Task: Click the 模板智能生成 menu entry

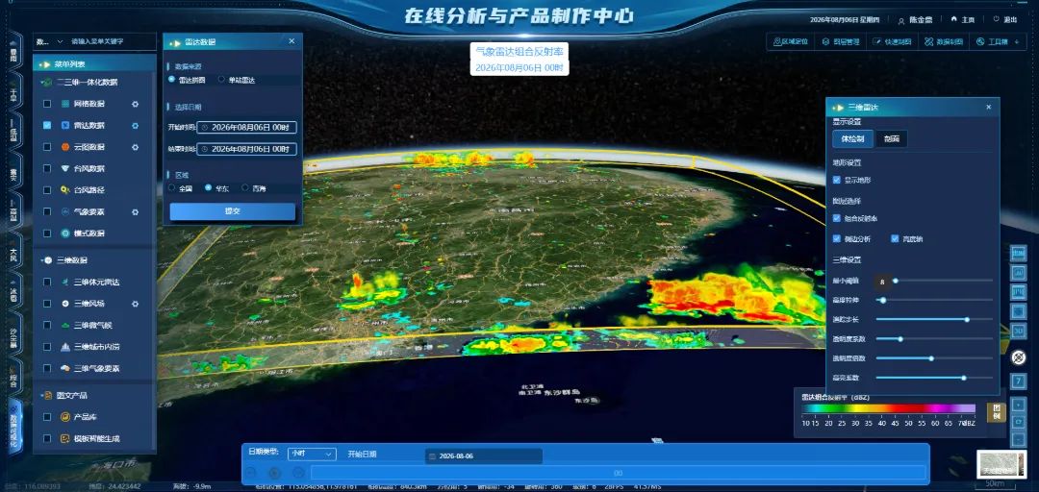Action: 97,438
